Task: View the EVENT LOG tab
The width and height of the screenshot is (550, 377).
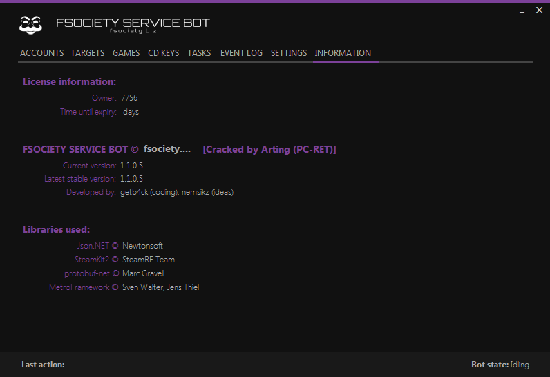Action: pyautogui.click(x=241, y=53)
